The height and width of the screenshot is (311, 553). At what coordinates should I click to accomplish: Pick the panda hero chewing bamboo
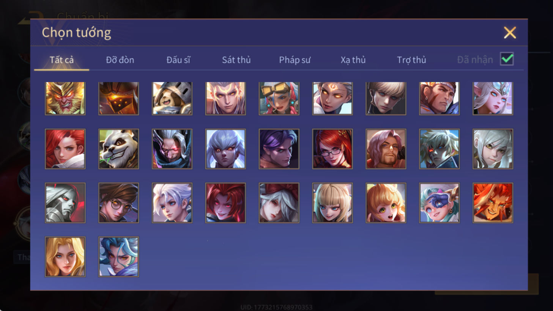point(118,149)
